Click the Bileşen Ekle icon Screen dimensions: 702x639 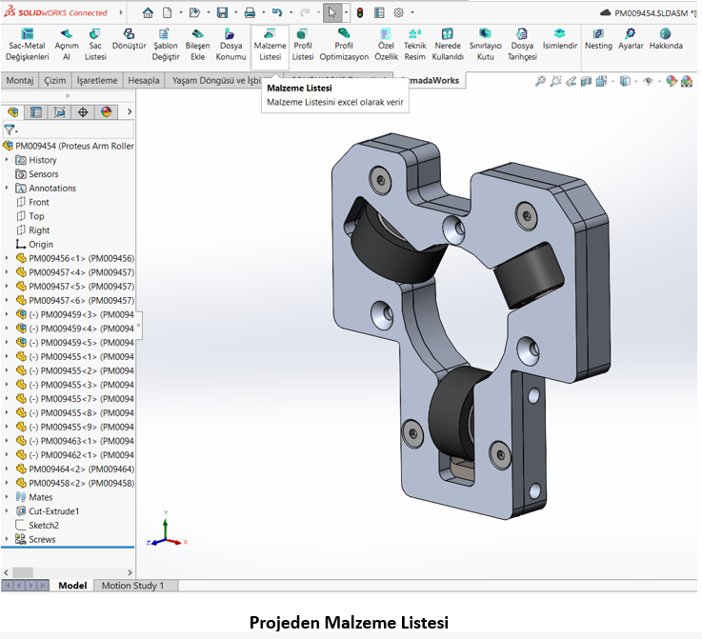point(197,44)
